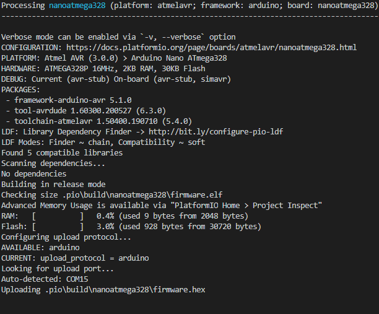Click the Auto-detected COM15 port text
This screenshot has width=379, height=314.
click(45, 279)
